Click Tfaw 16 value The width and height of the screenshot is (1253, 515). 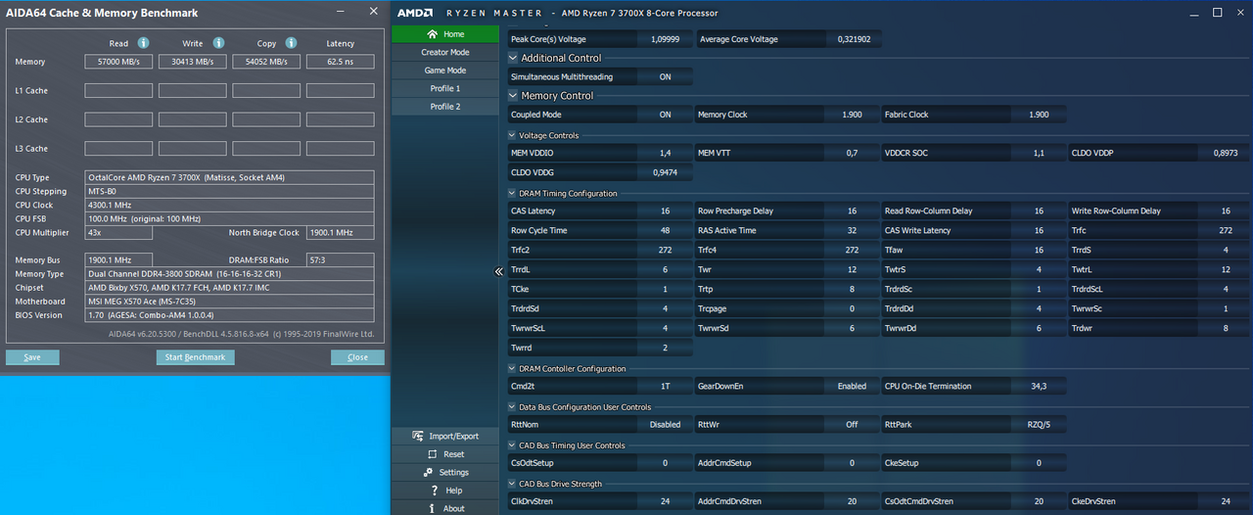pos(1039,250)
